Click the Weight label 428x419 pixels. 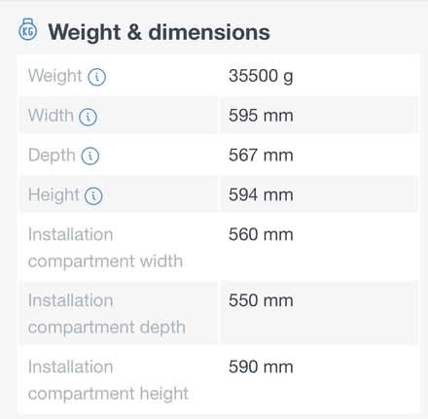[55, 76]
